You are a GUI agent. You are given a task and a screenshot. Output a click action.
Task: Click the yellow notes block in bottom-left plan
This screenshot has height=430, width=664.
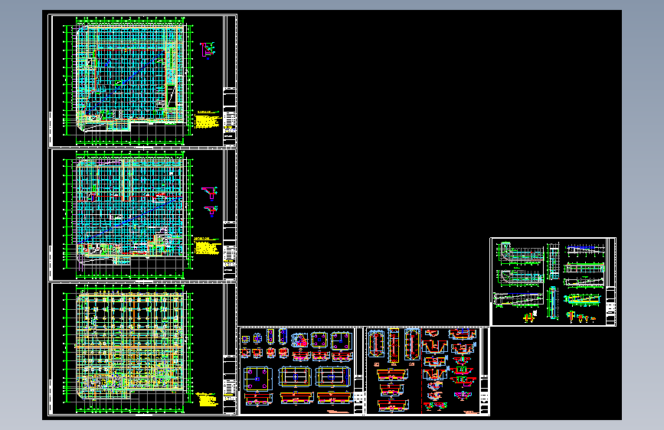[207, 399]
